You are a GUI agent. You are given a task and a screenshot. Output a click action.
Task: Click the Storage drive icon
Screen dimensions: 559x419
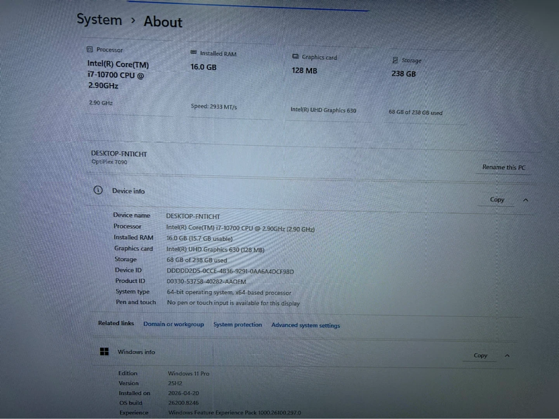click(x=395, y=60)
